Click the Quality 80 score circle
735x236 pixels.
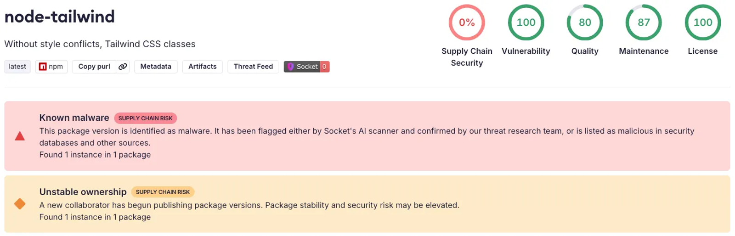point(584,22)
